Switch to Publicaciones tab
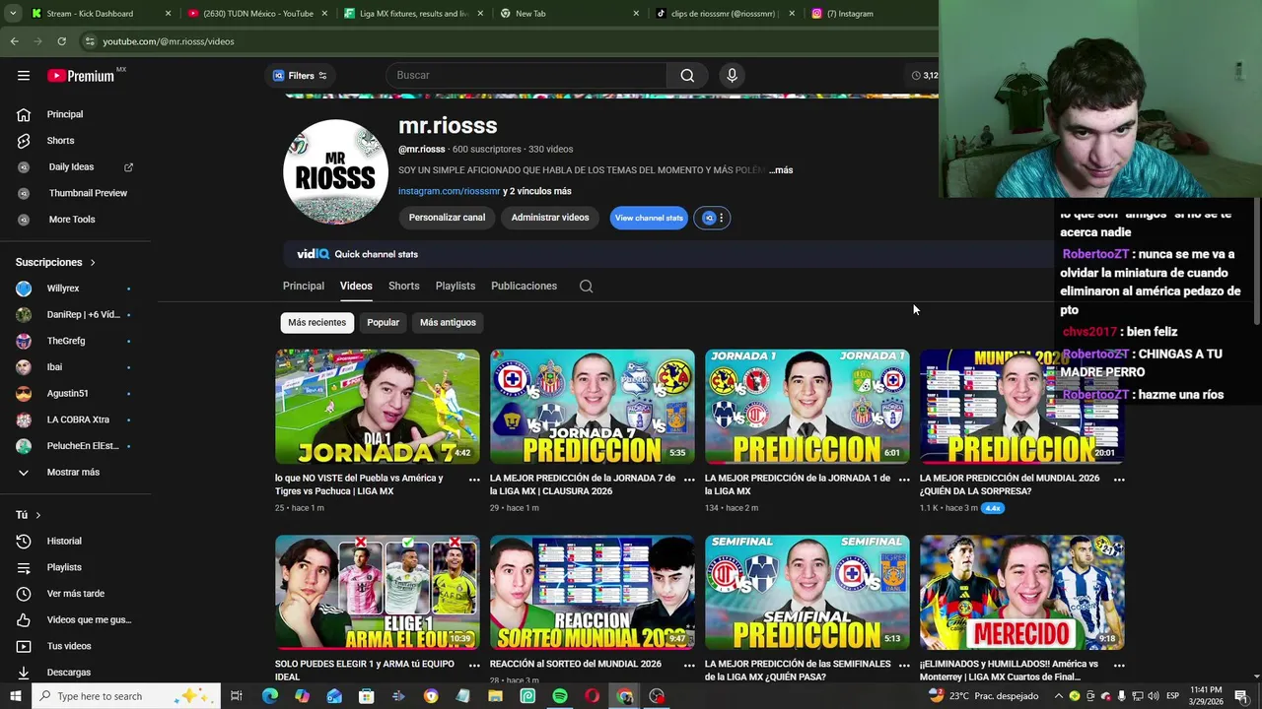Image resolution: width=1262 pixels, height=709 pixels. tap(524, 286)
